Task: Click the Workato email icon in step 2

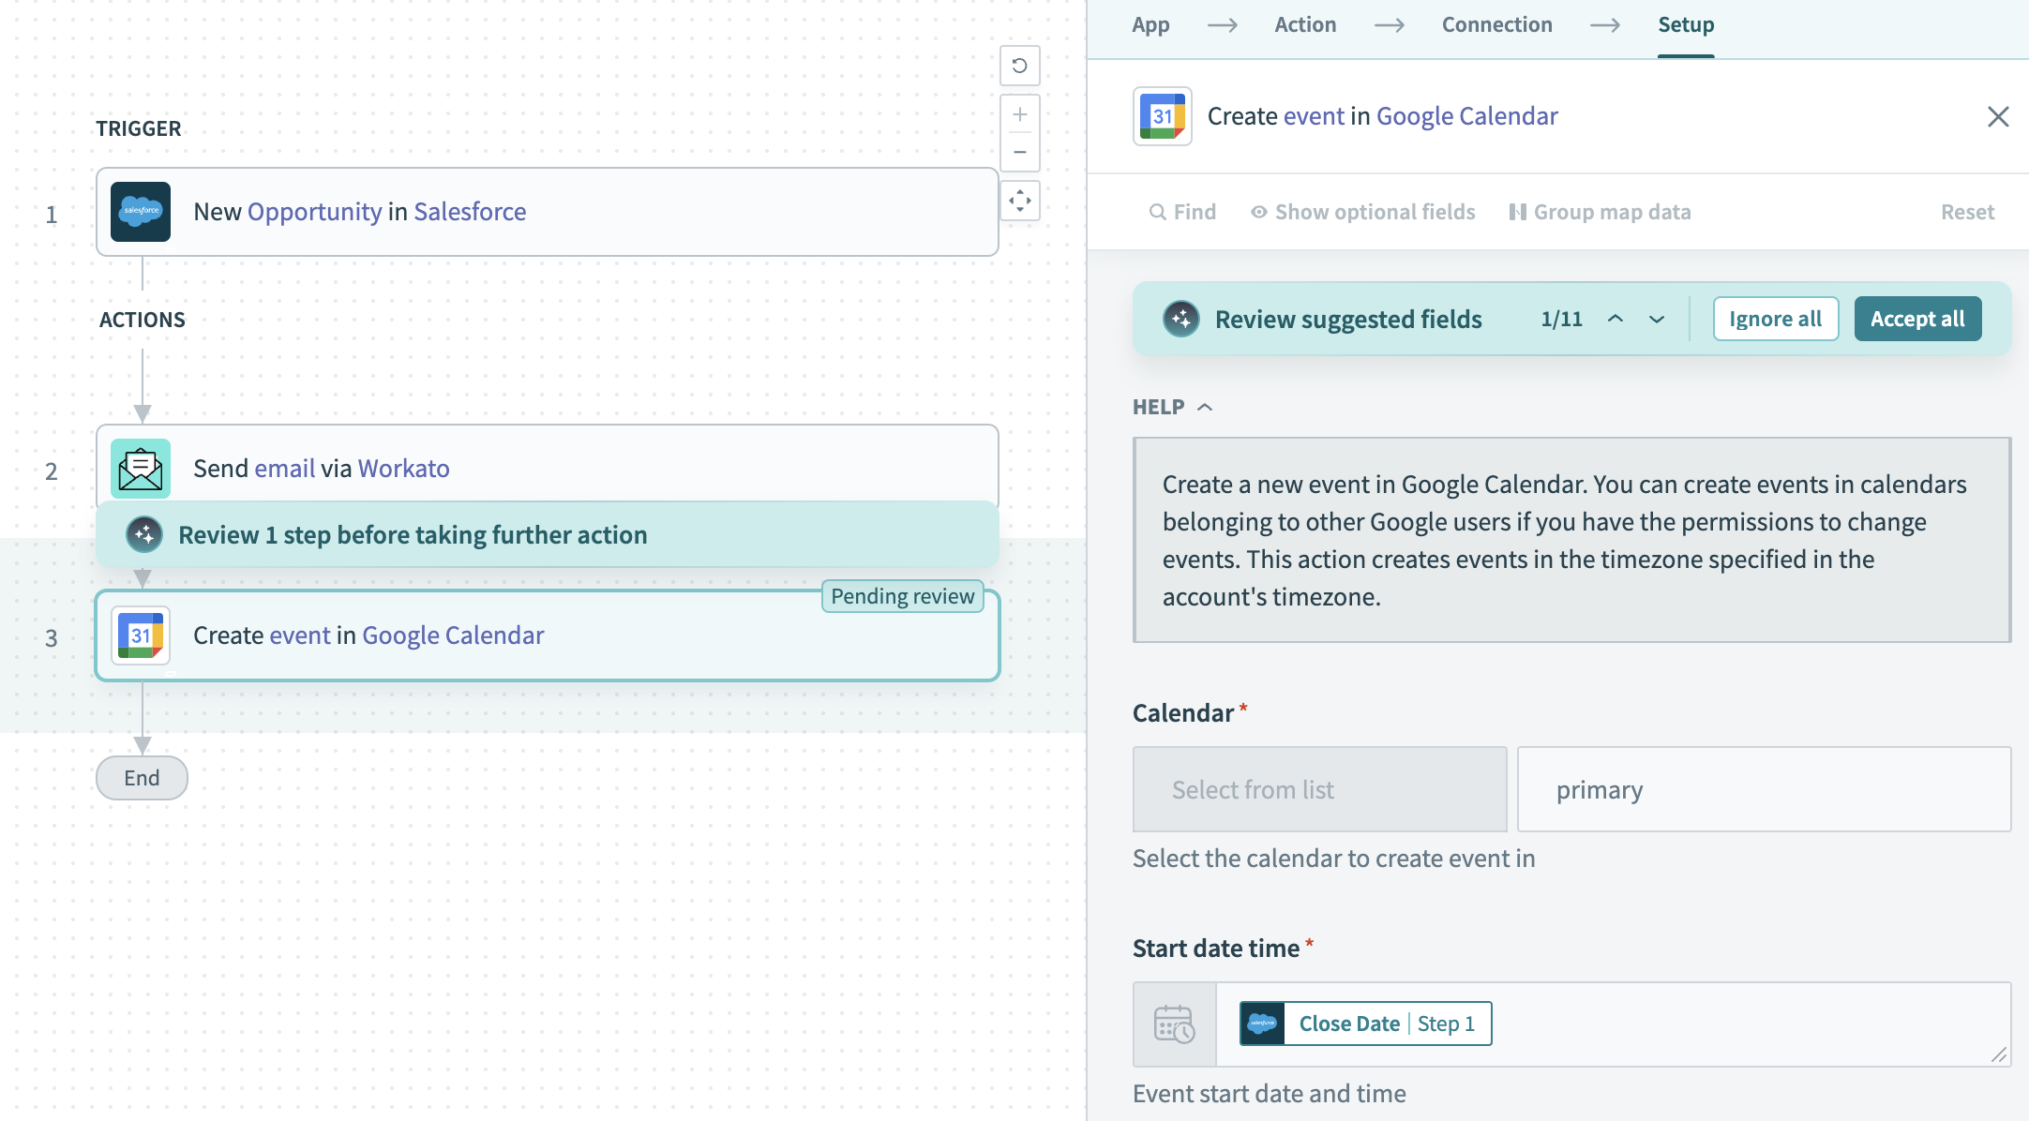Action: point(141,469)
